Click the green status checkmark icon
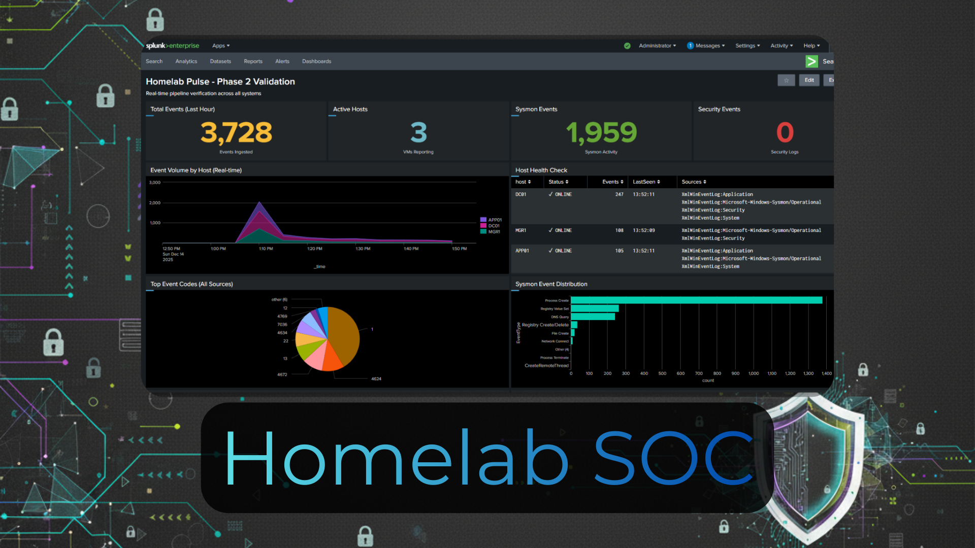This screenshot has height=548, width=975. click(x=627, y=46)
